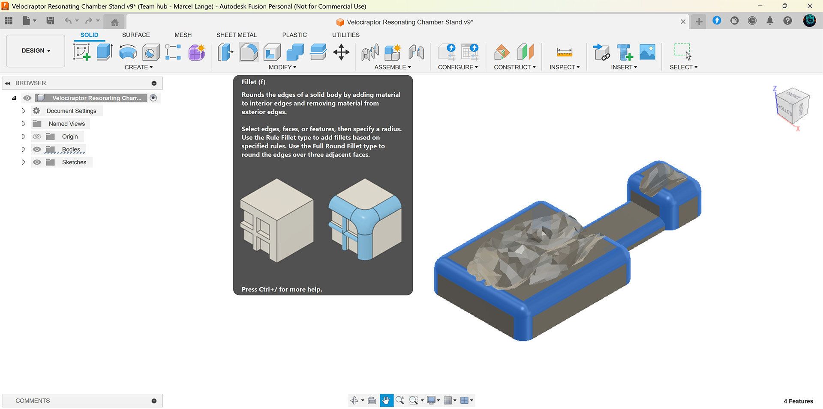823x409 pixels.
Task: Click the Insert Derive icon
Action: 601,52
